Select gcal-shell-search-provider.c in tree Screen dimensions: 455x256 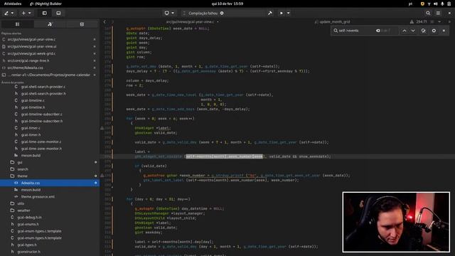point(43,87)
